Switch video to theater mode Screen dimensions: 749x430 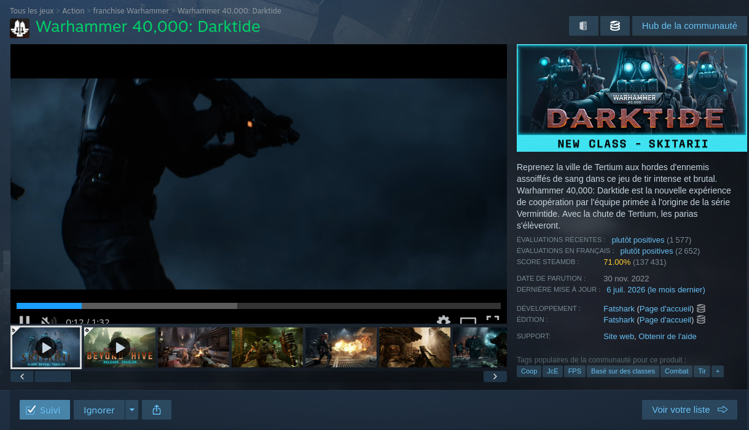[x=468, y=321]
